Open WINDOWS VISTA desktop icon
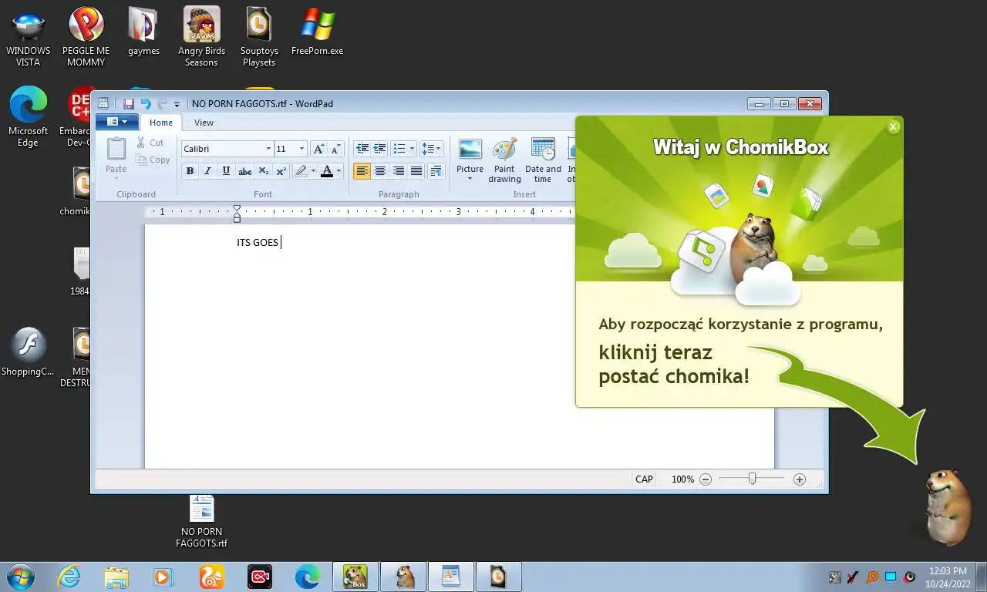This screenshot has width=987, height=592. point(29,38)
